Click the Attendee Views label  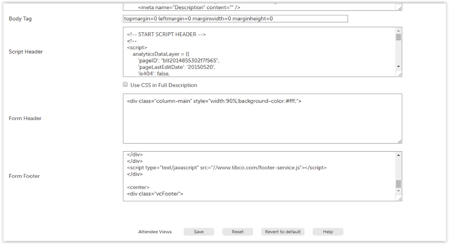coord(155,232)
